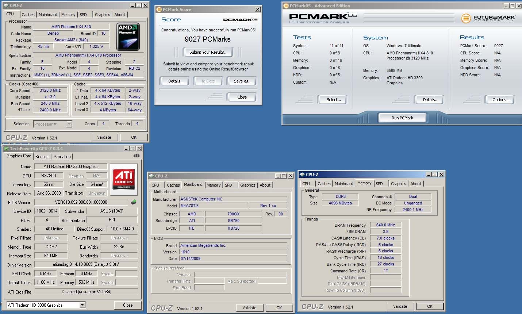Click Validate in top CPU-Z window
The width and height of the screenshot is (522, 314).
point(104,137)
